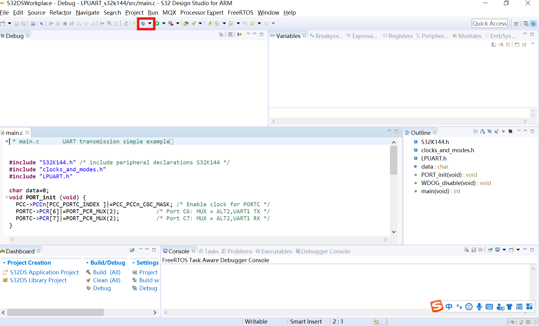The height and width of the screenshot is (326, 539).
Task: Toggle Scroll Lock in Console toolbar
Action: pyautogui.click(x=474, y=250)
